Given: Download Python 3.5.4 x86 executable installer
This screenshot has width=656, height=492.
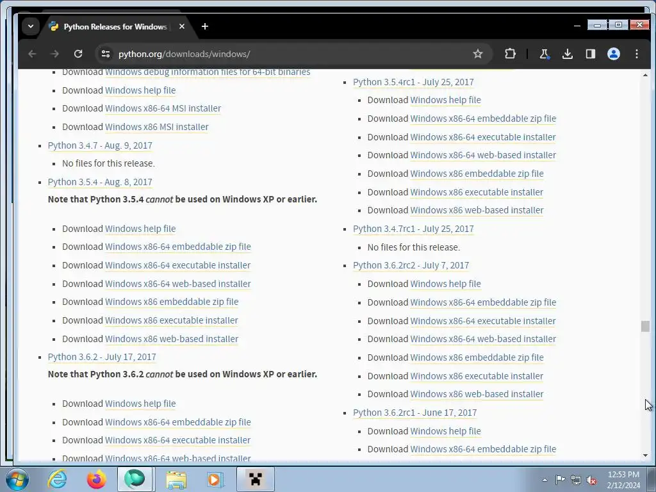Looking at the screenshot, I should (172, 320).
